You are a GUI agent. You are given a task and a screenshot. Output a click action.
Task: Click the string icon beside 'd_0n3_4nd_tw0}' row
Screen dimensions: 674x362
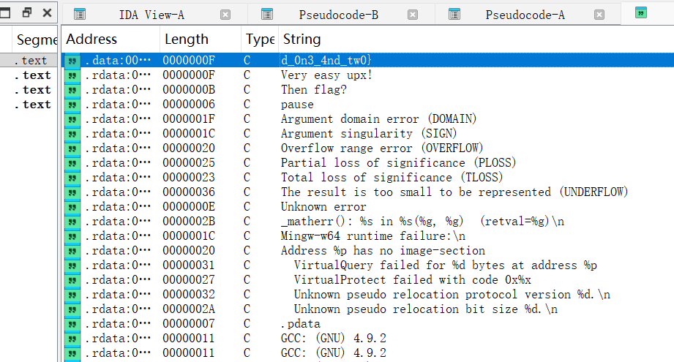point(72,61)
